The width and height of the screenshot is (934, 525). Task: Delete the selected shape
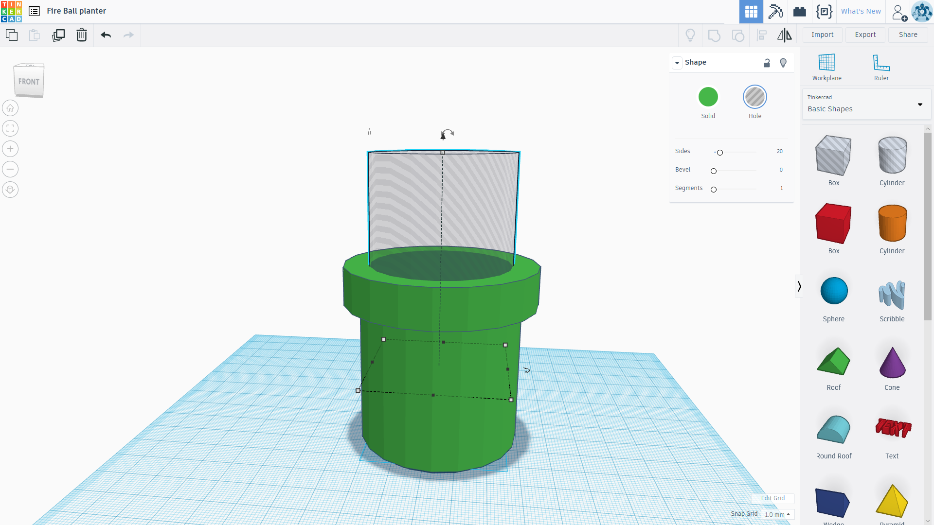(82, 35)
